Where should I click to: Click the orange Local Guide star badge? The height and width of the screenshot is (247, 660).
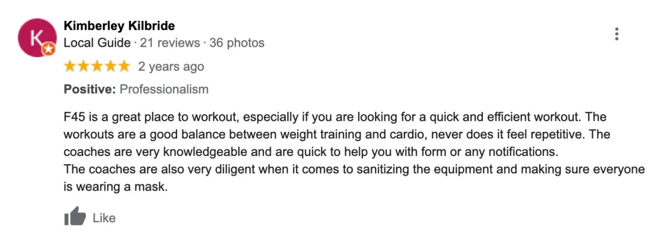click(x=48, y=49)
